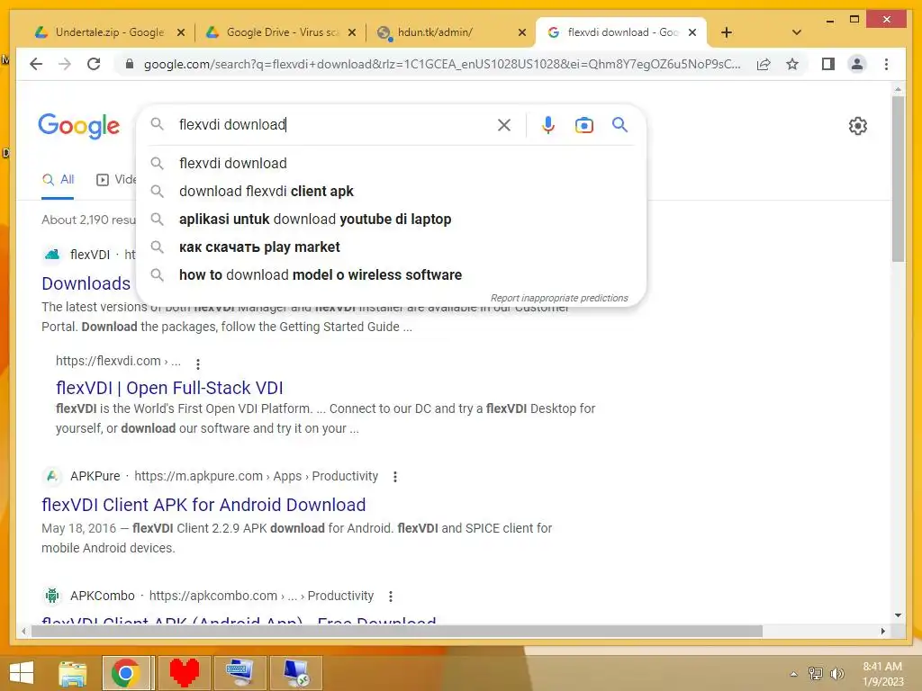Open the new tab plus button
The image size is (922, 691).
727,32
